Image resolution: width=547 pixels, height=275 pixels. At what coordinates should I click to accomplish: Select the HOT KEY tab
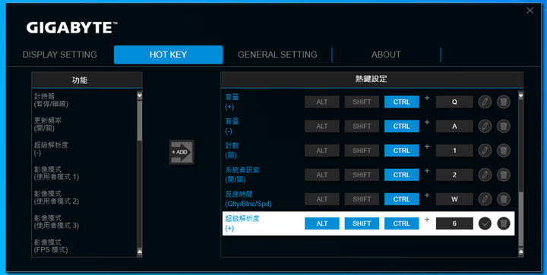[x=168, y=55]
